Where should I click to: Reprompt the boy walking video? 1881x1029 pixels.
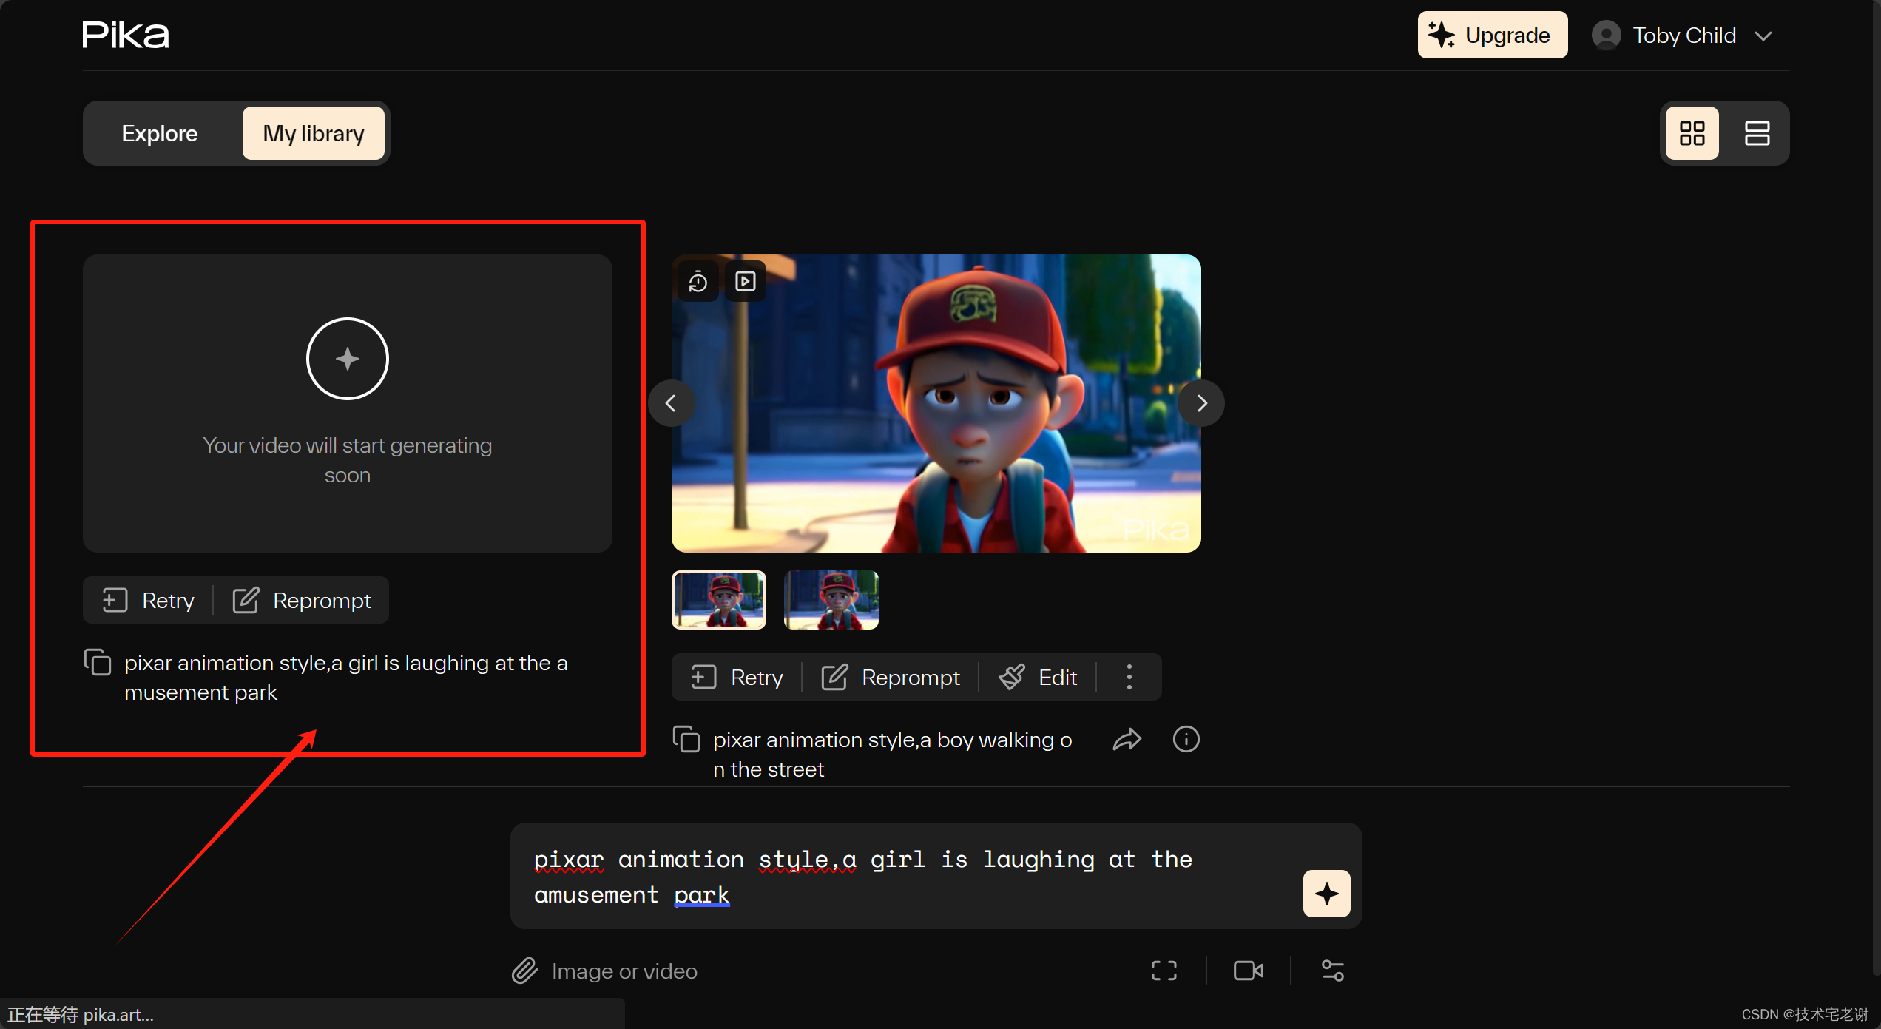coord(891,677)
